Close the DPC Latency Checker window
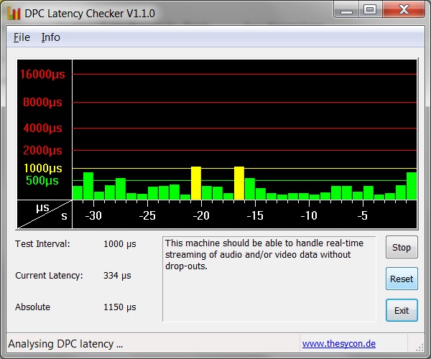This screenshot has width=431, height=359. point(404,9)
